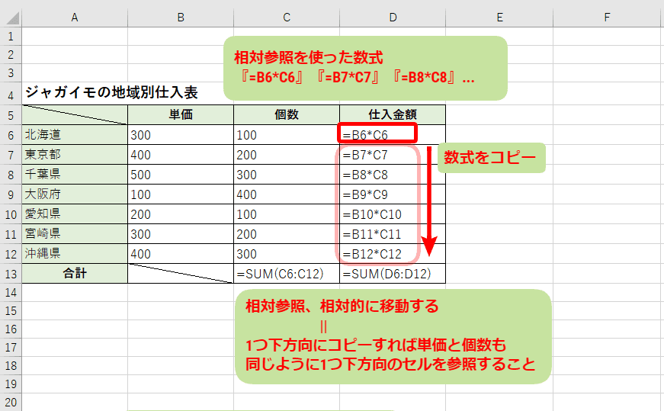The image size is (664, 411).
Task: Select column E header
Action: coord(499,18)
